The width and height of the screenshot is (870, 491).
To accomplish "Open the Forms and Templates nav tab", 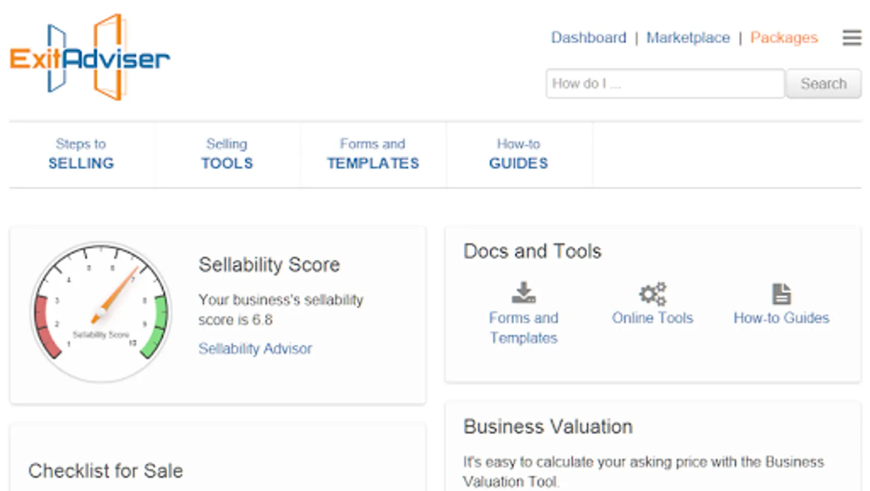I will [373, 154].
